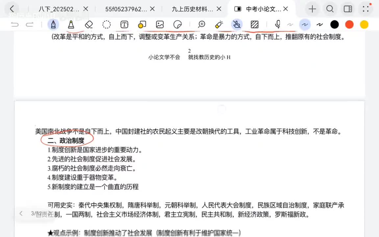Click line 5.新制度的建立是一个曲直的历程
This screenshot has width=379, height=237.
click(93, 187)
